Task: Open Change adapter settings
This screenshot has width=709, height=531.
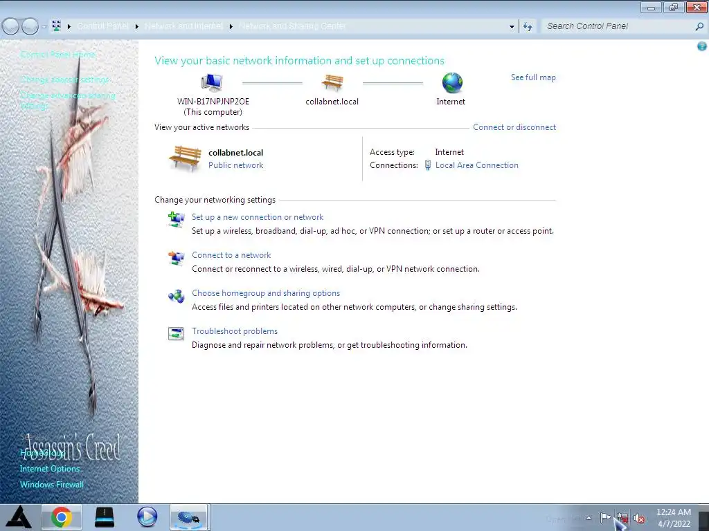Action: 64,80
